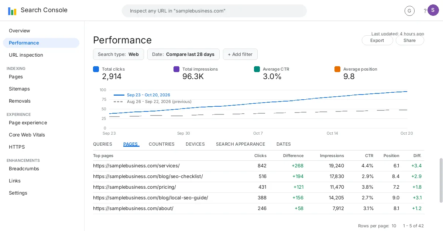Image resolution: width=443 pixels, height=231 pixels.
Task: Toggle the Average position orange metric checkbox
Action: pyautogui.click(x=337, y=69)
